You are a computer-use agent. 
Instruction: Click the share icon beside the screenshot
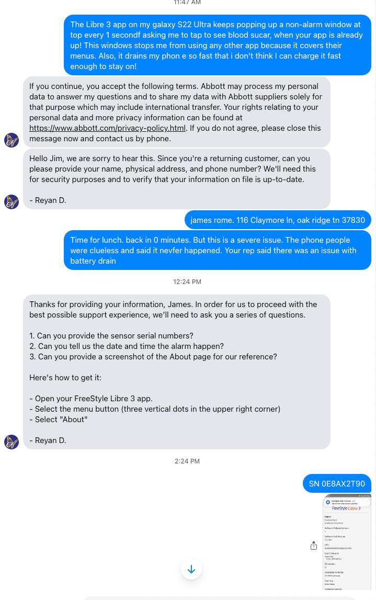click(314, 546)
